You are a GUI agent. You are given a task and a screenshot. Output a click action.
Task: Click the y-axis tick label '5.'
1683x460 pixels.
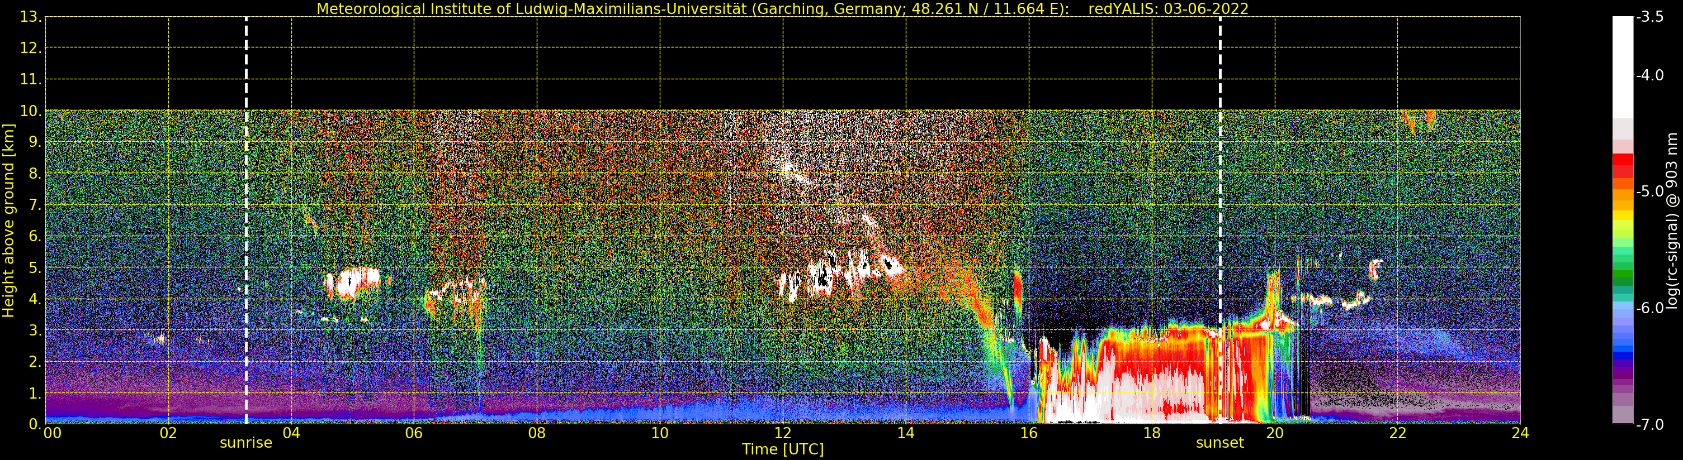click(x=35, y=267)
